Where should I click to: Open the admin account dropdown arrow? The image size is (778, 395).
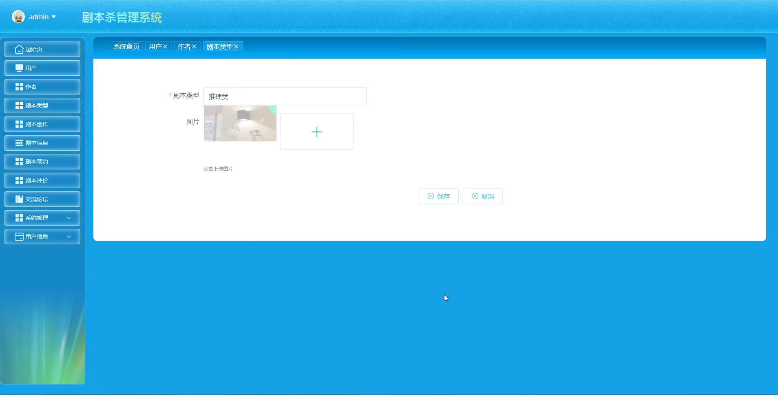coord(53,17)
